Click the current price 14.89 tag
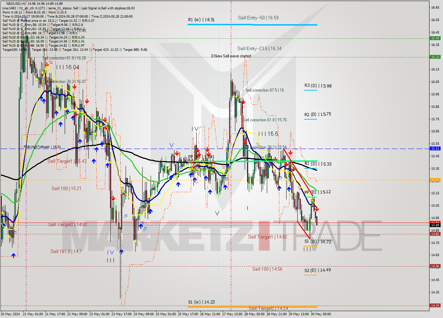 coord(435,225)
